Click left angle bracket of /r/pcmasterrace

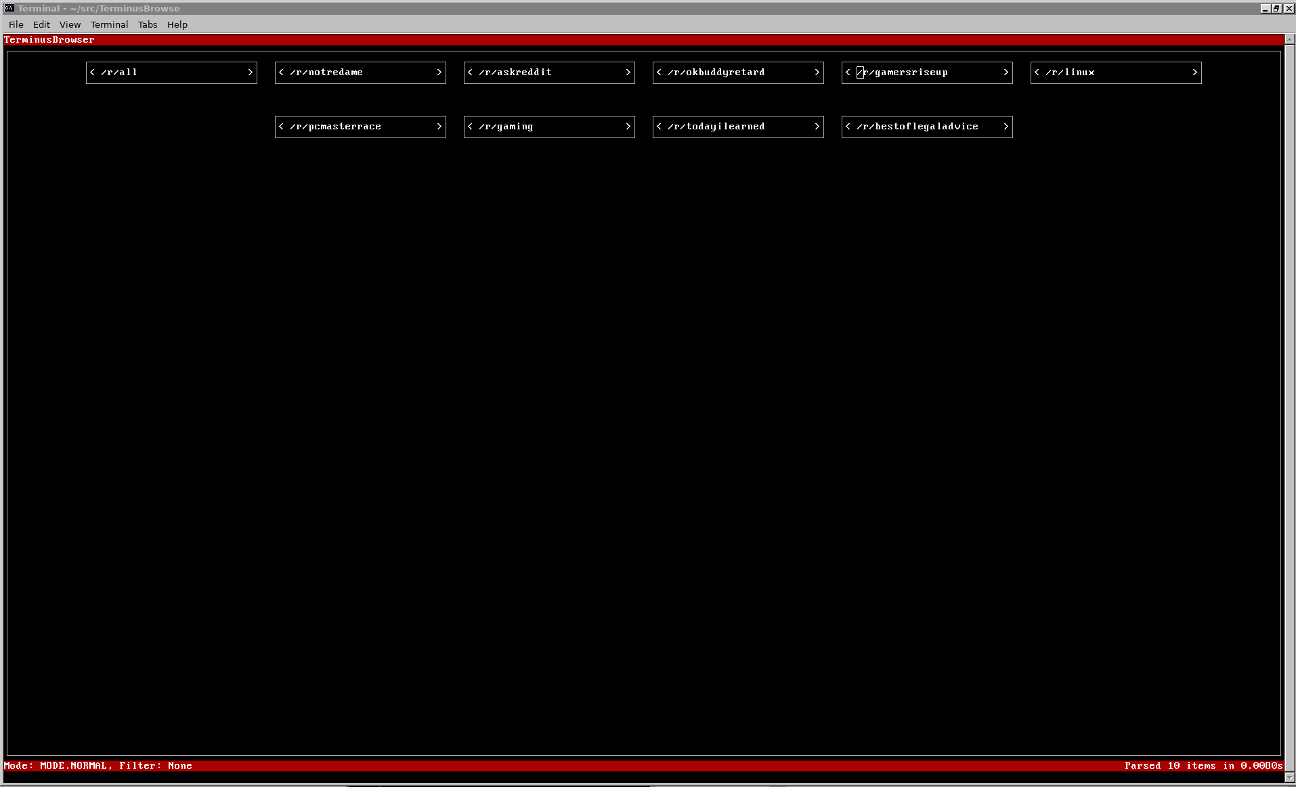tap(282, 127)
